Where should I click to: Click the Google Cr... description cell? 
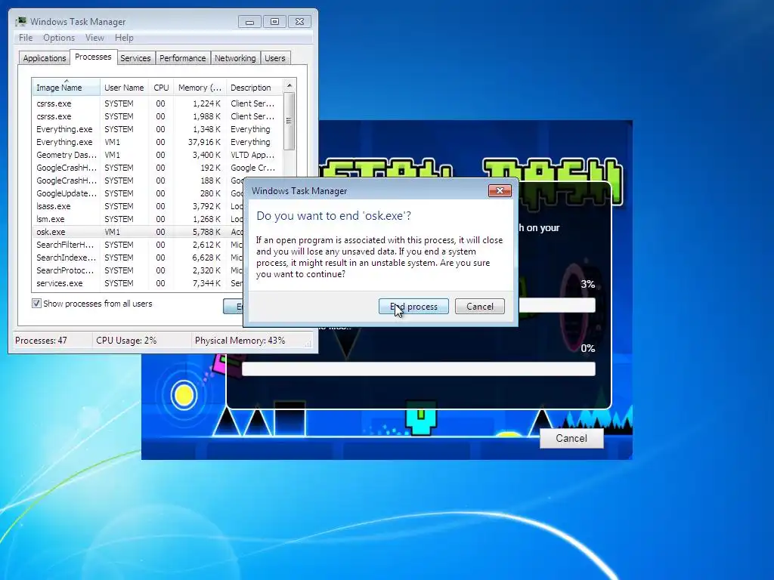point(252,168)
